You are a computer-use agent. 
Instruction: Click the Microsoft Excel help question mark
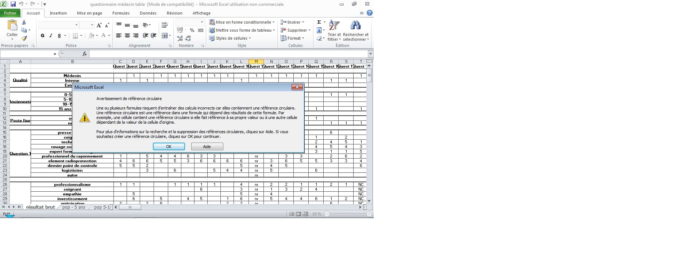[369, 13]
